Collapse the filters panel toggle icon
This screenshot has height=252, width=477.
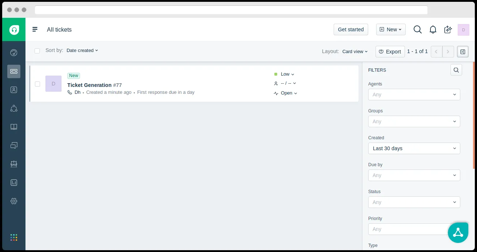point(463,52)
